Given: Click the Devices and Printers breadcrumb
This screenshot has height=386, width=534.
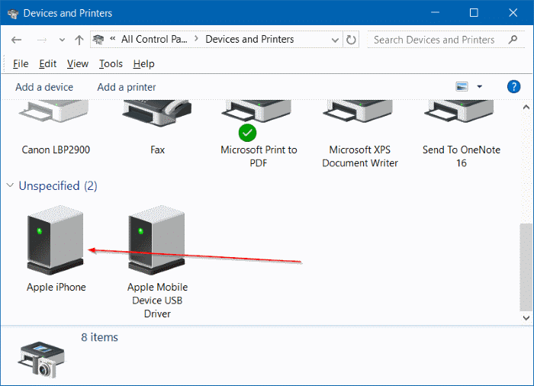Looking at the screenshot, I should [249, 39].
